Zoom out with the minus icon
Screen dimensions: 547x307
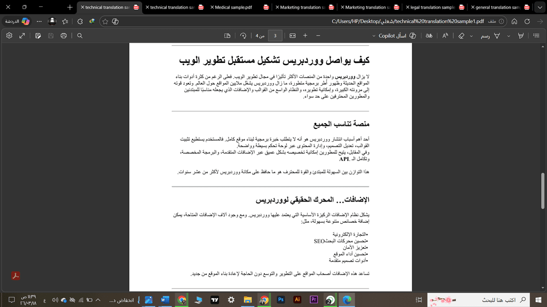[x=318, y=36]
